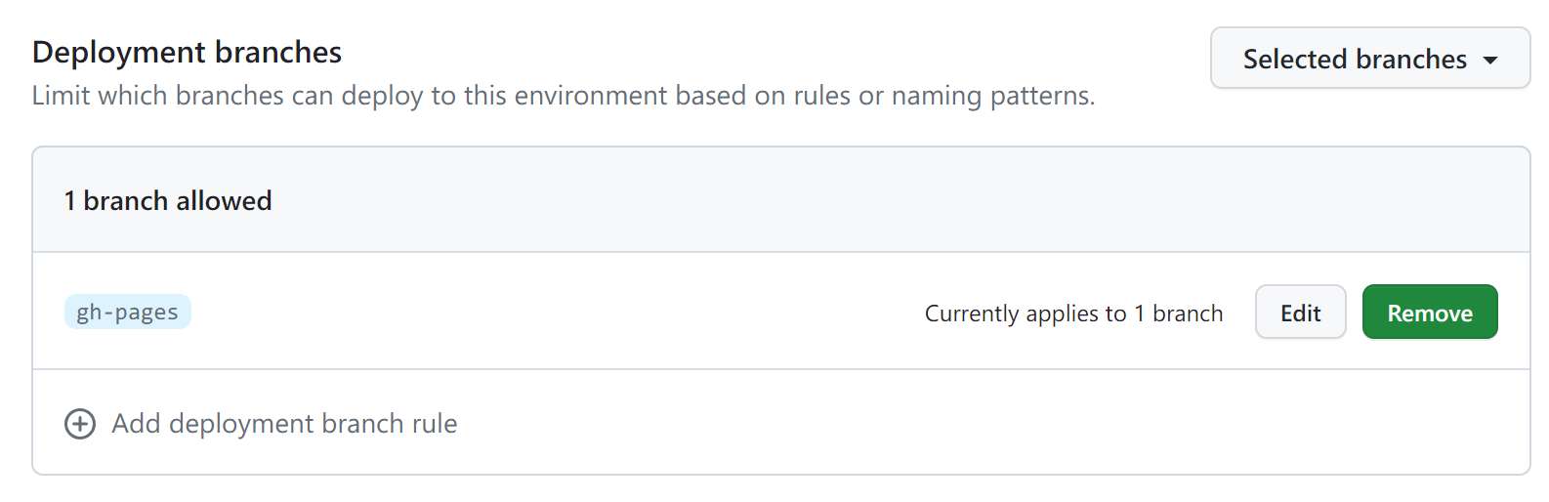Remove the gh-pages deployment branch
Viewport: 1549px width, 502px height.
coord(1430,313)
